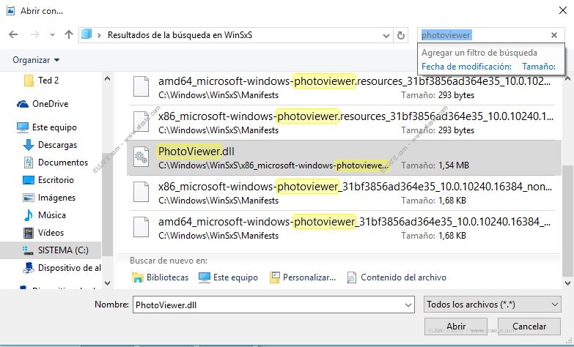The width and height of the screenshot is (574, 347).
Task: Click the Este equipo monitor icon
Action: coord(23,127)
